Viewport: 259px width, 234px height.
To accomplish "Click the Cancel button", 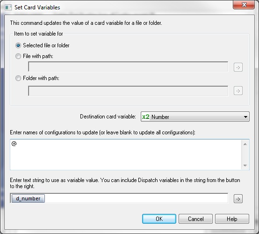I will tap(195, 219).
